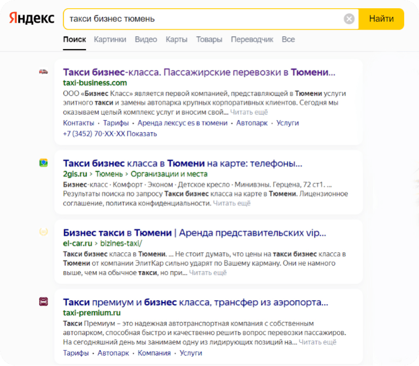Expand Читать ещё under the ЭлитКар snippet
419x366 pixels.
click(x=208, y=273)
